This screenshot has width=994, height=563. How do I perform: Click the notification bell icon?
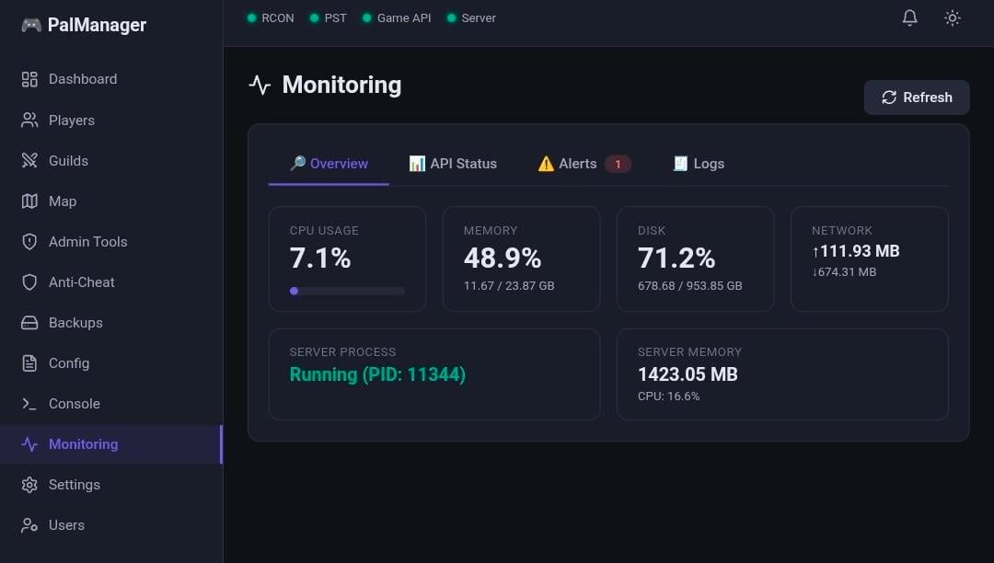coord(909,18)
